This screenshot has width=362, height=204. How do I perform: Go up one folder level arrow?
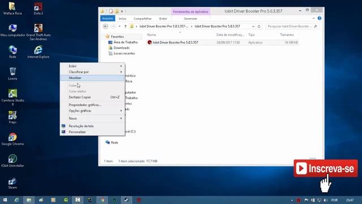pyautogui.click(x=126, y=27)
